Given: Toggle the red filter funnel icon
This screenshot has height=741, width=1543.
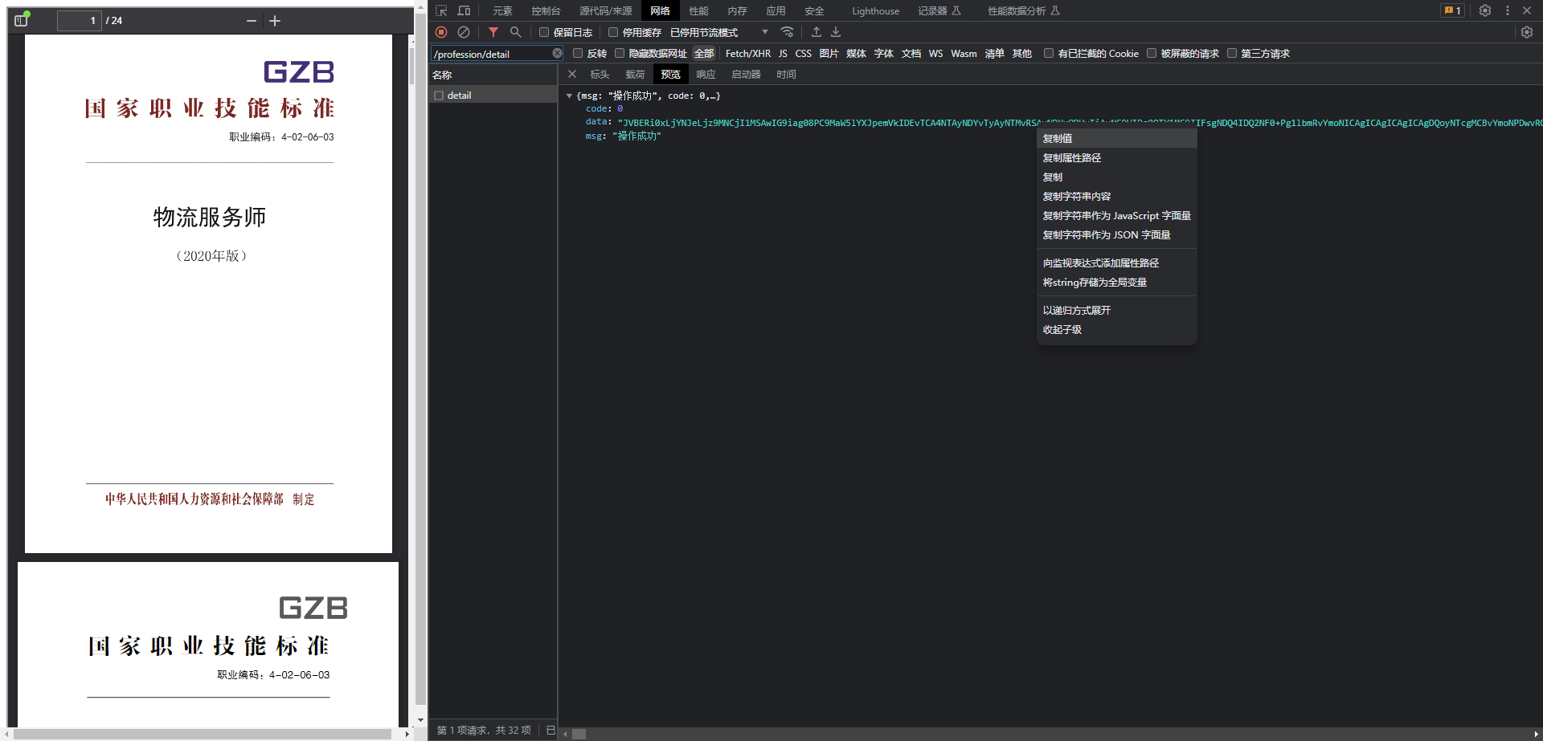Looking at the screenshot, I should pos(493,32).
